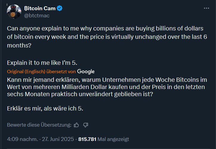This screenshot has height=149, width=216.
Task: Click the "Erklär es mir, als wäre ich 5" line
Action: pos(45,108)
